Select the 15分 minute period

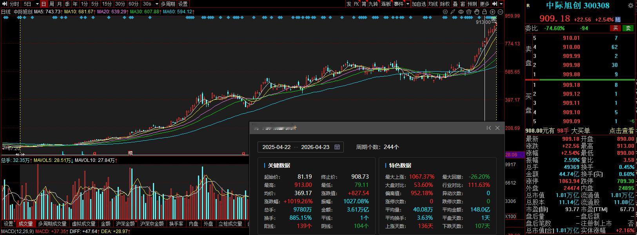pyautogui.click(x=107, y=4)
